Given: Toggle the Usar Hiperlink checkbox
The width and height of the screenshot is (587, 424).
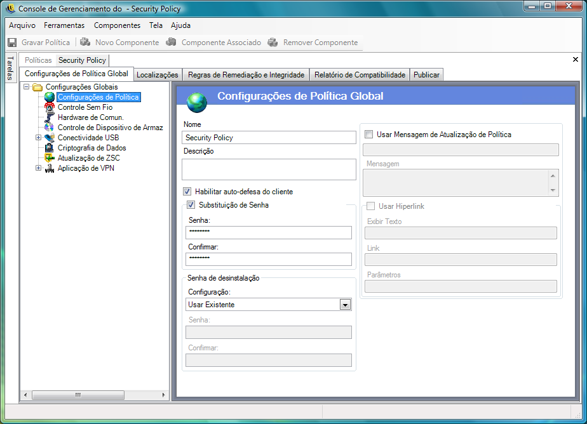Looking at the screenshot, I should point(370,206).
